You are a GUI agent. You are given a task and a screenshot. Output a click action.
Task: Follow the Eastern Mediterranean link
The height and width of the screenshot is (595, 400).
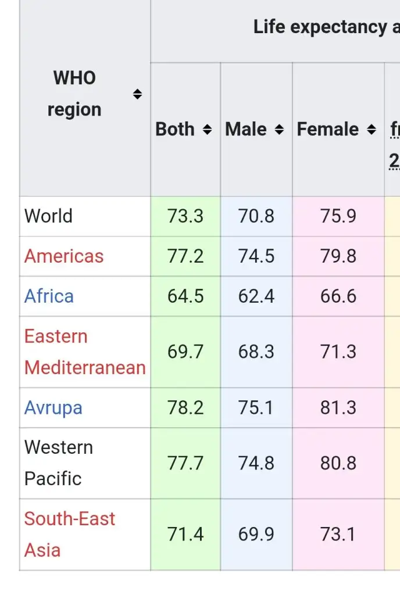(x=84, y=352)
